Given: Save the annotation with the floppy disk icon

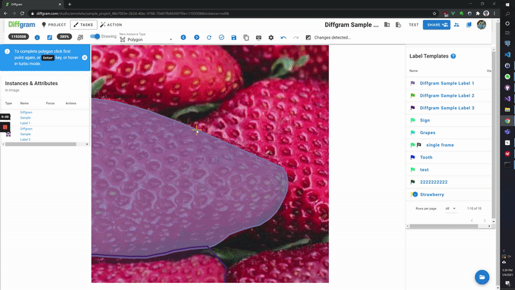Looking at the screenshot, I should (x=234, y=37).
